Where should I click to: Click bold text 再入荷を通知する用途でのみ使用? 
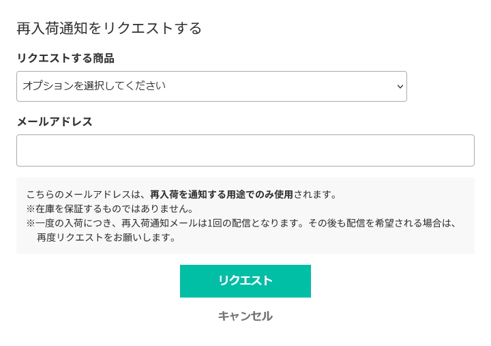[221, 194]
